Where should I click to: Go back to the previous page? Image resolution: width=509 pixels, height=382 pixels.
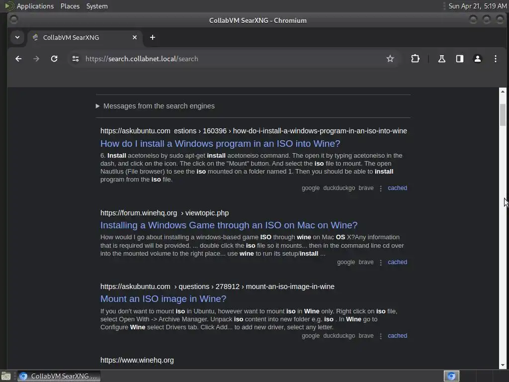point(18,59)
